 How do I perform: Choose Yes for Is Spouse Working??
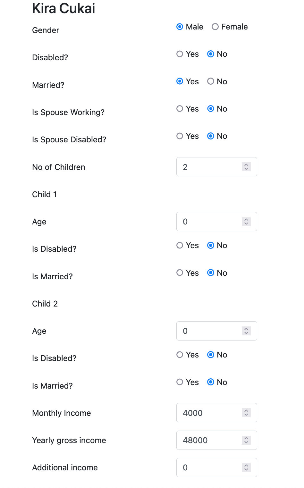(x=180, y=109)
